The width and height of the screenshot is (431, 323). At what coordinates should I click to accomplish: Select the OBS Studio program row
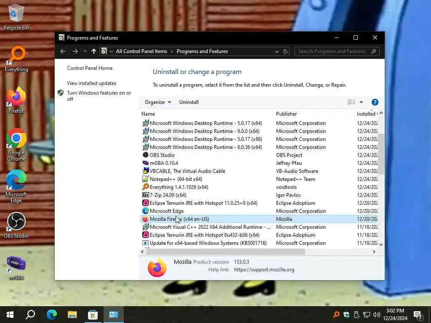(x=259, y=155)
